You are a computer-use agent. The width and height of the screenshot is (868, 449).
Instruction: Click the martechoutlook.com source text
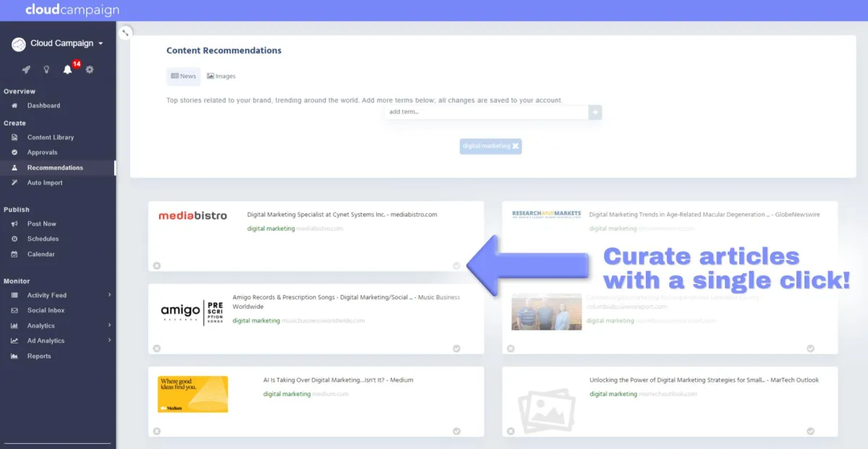[x=668, y=394]
